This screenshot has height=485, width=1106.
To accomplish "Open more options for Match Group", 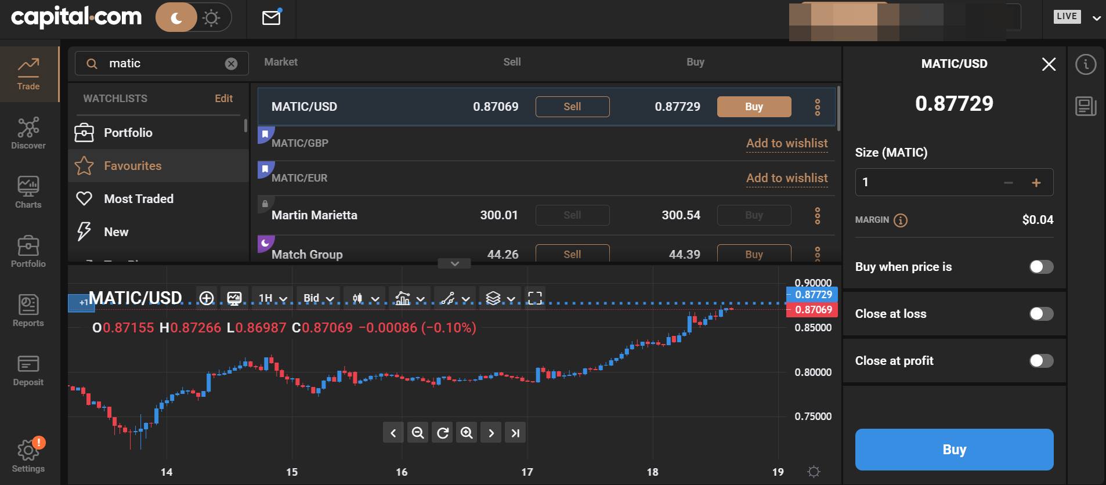I will 817,254.
